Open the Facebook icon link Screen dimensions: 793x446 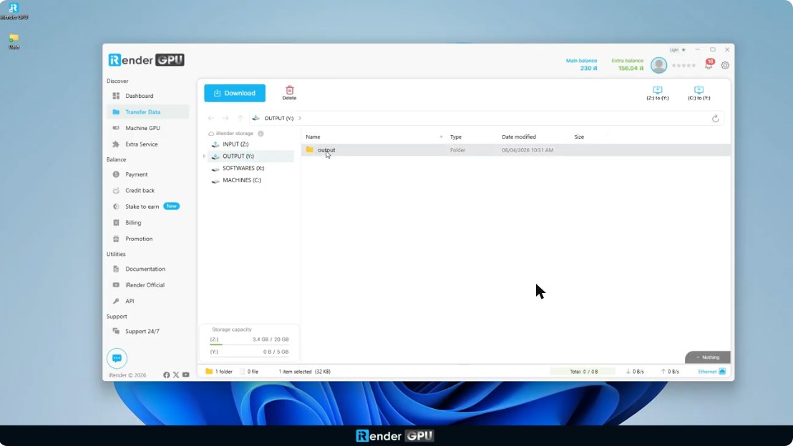coord(166,375)
